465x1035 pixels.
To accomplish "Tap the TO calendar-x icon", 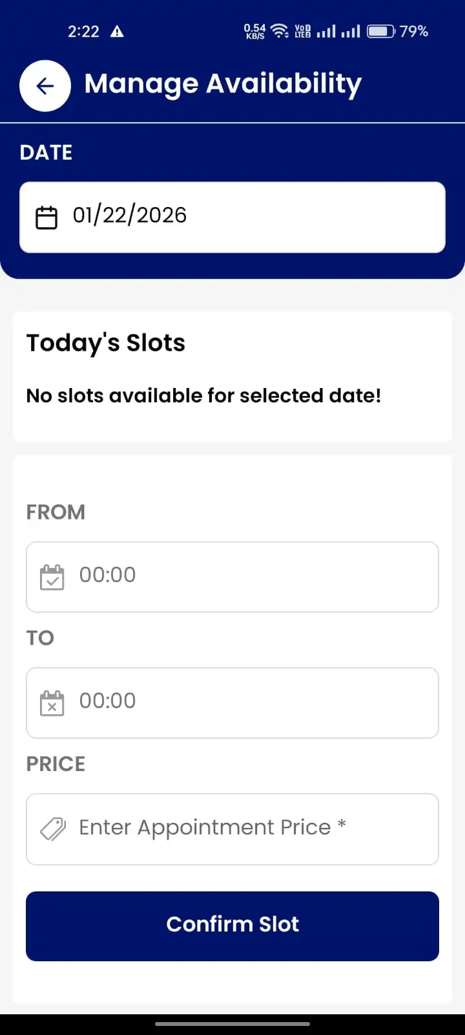I will click(x=52, y=703).
